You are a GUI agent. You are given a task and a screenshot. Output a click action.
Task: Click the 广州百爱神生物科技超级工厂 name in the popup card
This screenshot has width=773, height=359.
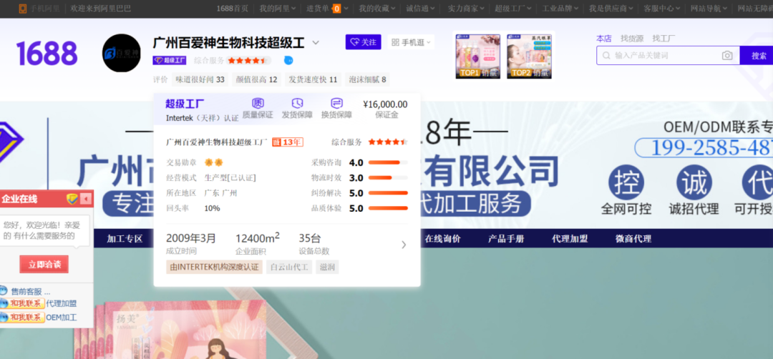[x=216, y=142]
